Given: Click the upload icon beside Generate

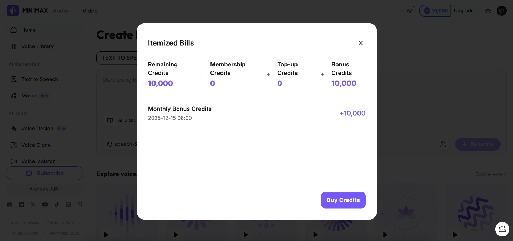Looking at the screenshot, I should [443, 144].
